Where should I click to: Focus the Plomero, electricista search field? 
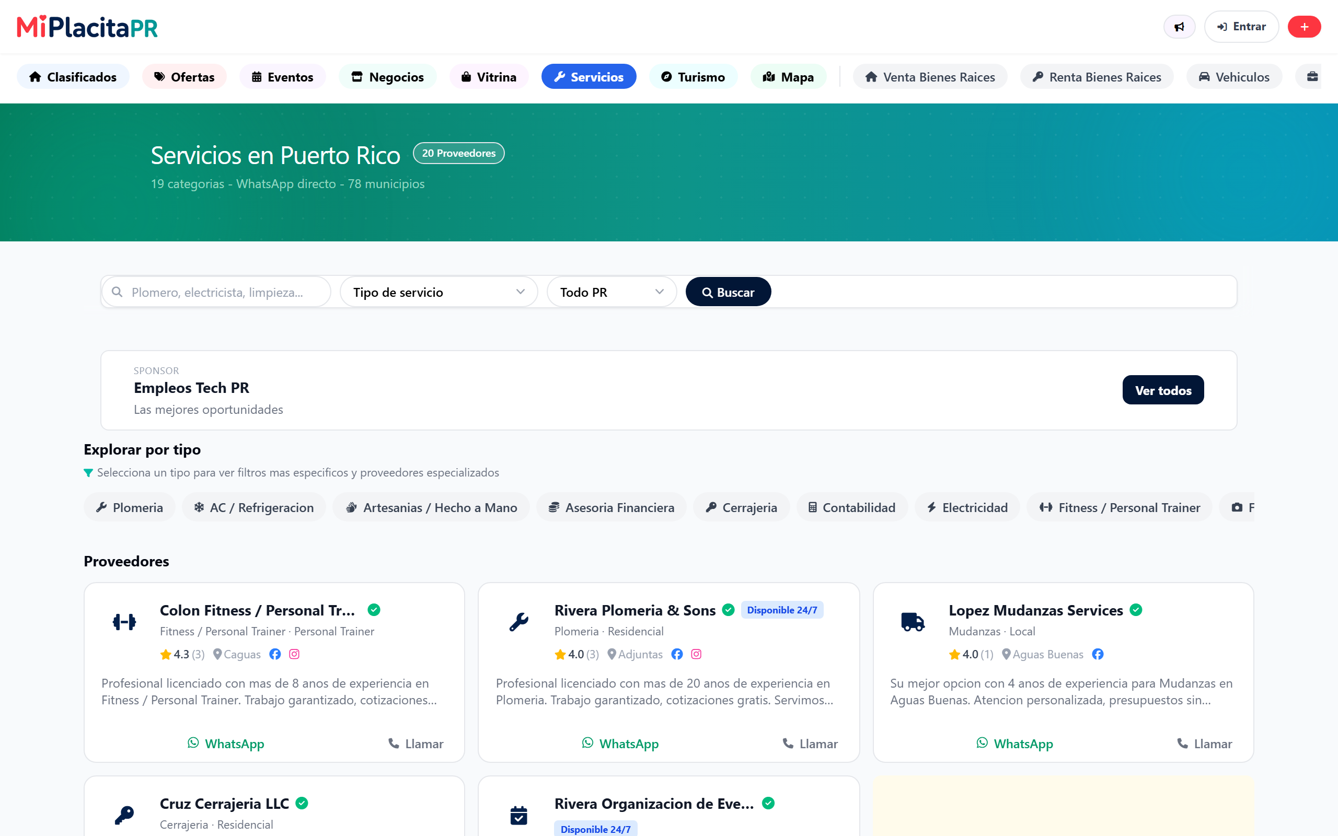[216, 292]
